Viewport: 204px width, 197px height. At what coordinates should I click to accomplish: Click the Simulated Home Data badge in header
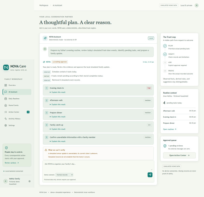[x=169, y=6]
